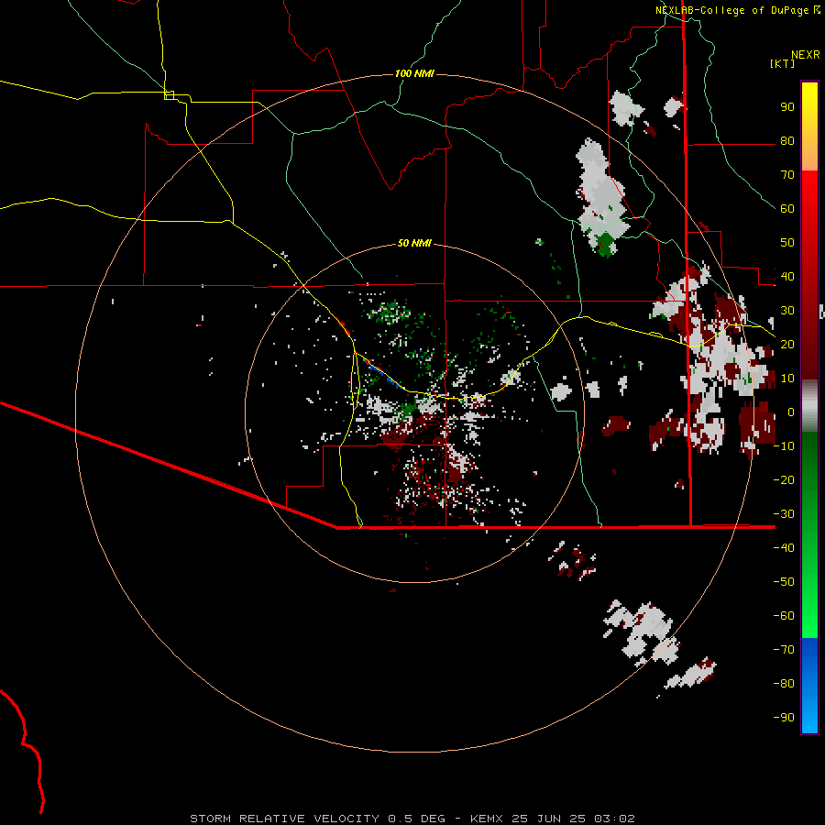Click the positive 10 scale value
This screenshot has width=825, height=825.
(787, 379)
